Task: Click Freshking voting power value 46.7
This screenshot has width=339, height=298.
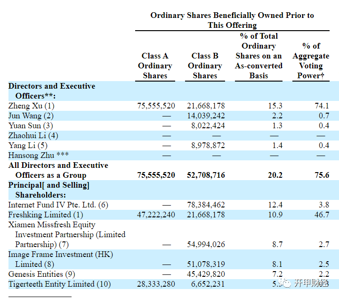Action: [x=322, y=215]
